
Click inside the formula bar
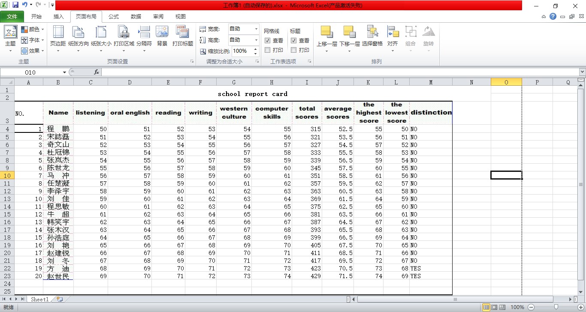[340, 72]
